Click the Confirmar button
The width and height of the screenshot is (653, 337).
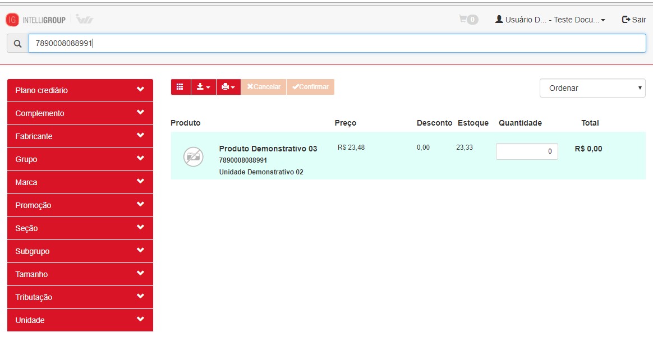311,86
